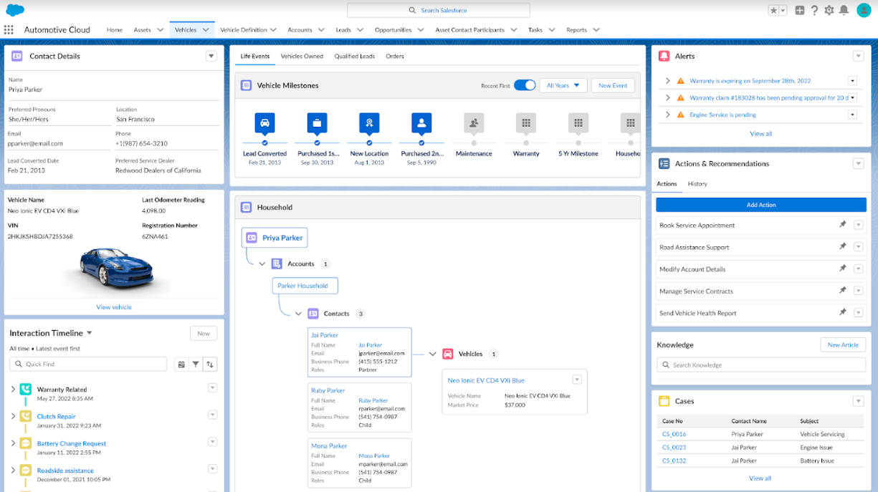
Task: Open the Alerts card dropdown menu
Action: (858, 56)
